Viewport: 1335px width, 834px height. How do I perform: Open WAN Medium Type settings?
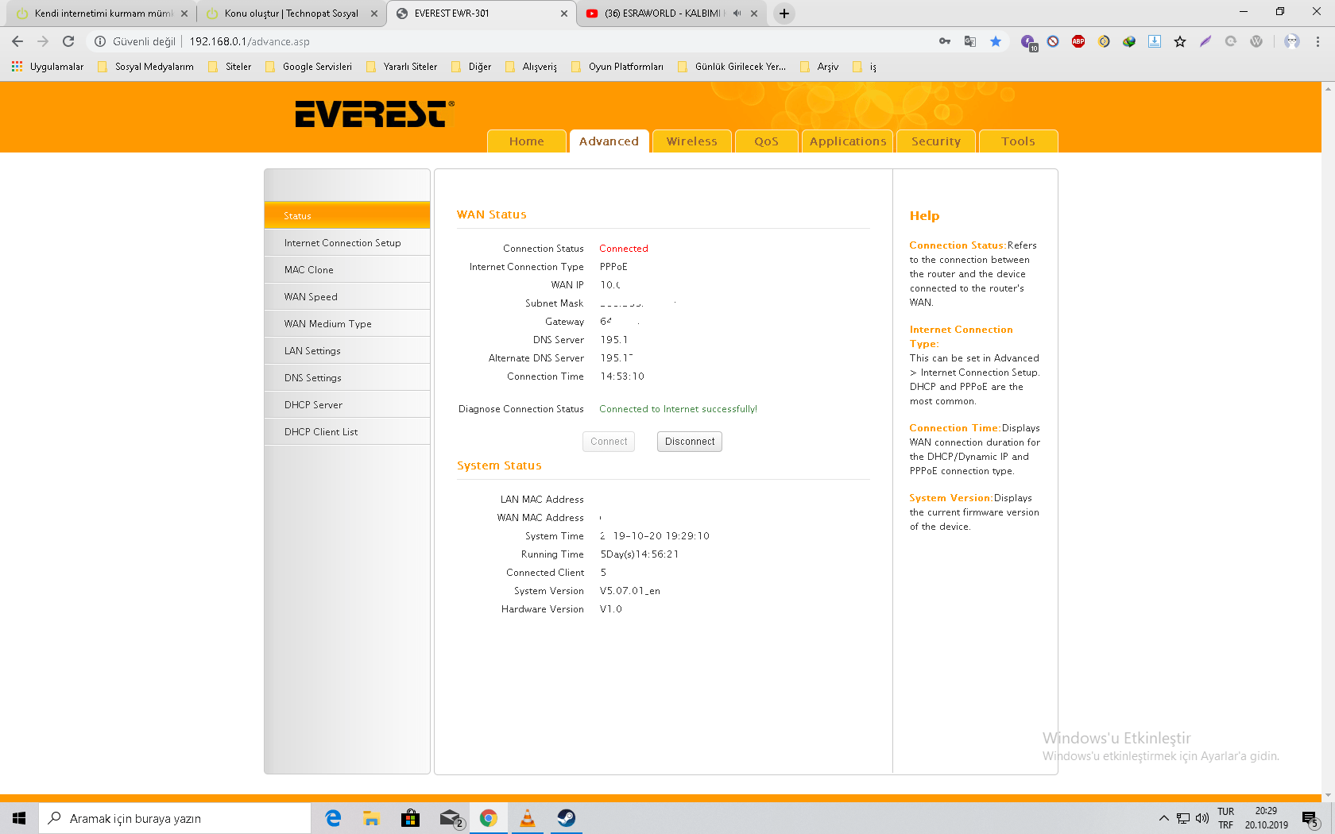347,323
